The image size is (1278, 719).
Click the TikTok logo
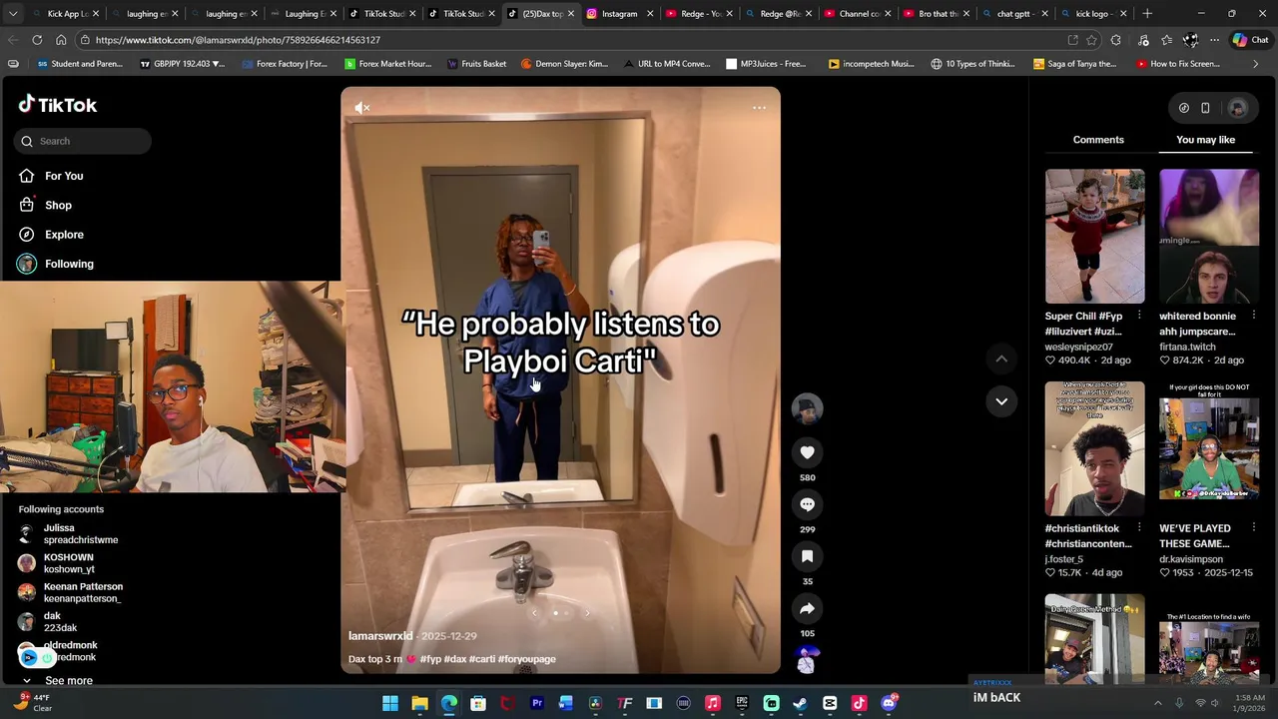[x=57, y=105]
